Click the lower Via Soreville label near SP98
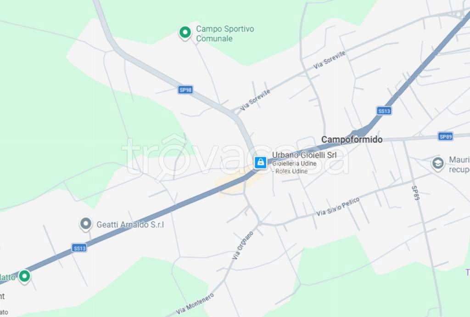This screenshot has width=470, height=317. (x=255, y=100)
